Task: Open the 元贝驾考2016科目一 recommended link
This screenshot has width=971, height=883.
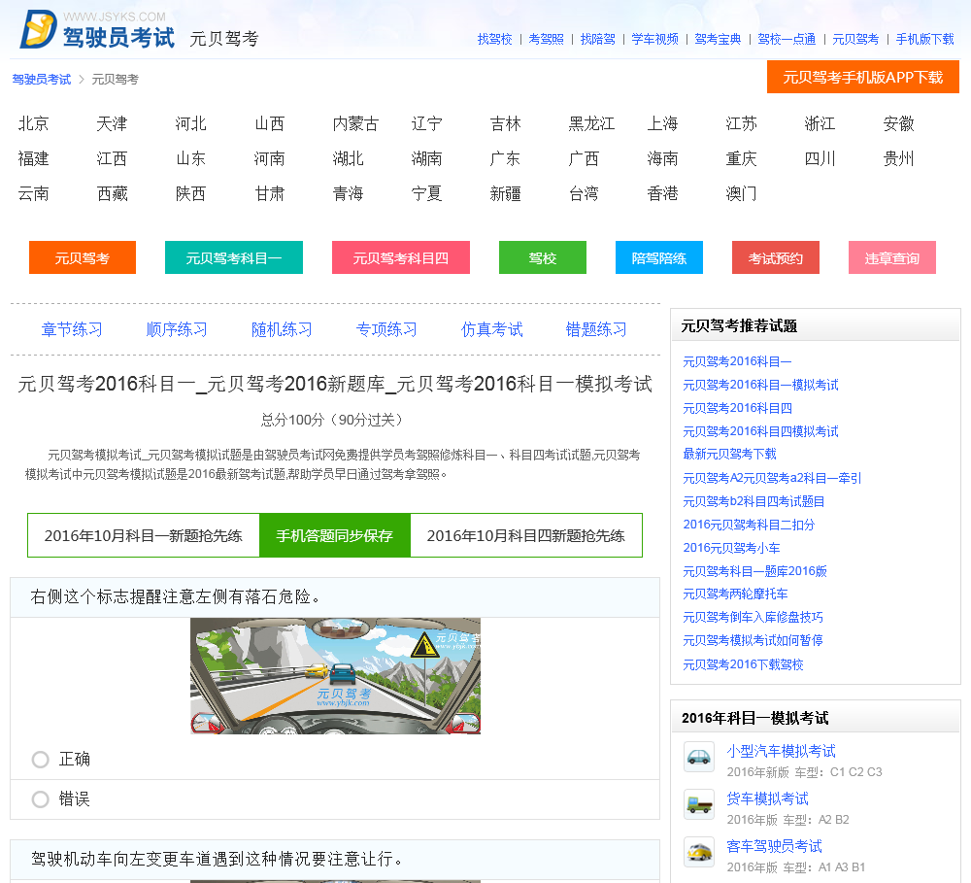Action: 737,361
